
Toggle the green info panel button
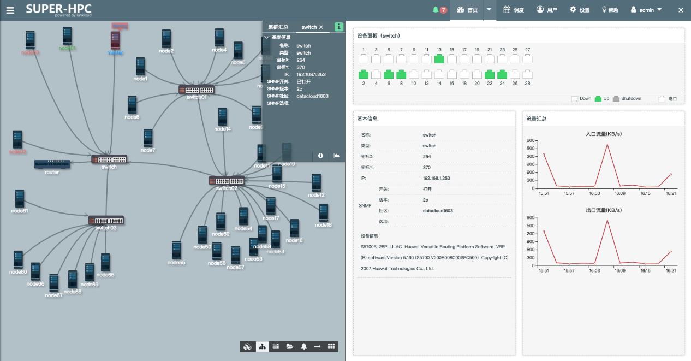coord(339,27)
